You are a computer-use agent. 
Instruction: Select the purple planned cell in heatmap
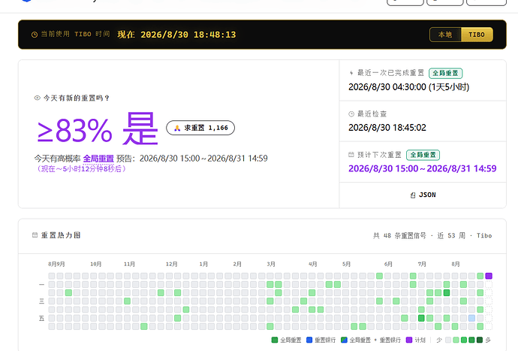(x=489, y=276)
